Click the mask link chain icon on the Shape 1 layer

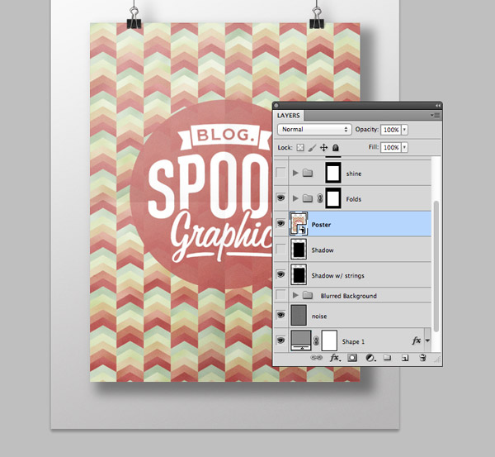click(x=316, y=340)
